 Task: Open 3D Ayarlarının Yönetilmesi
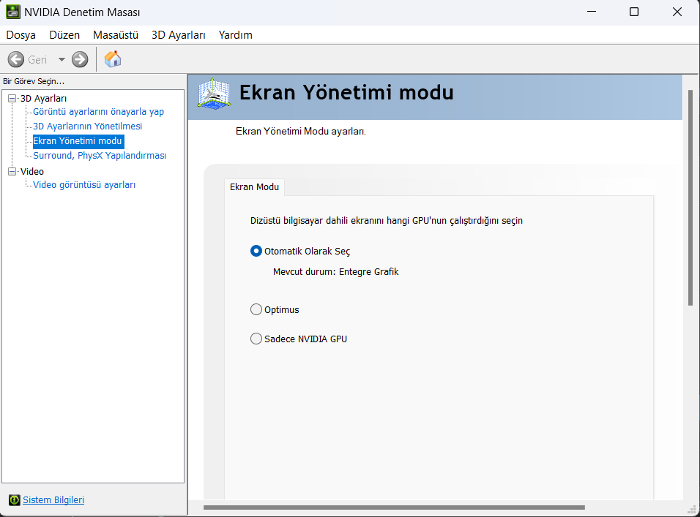[88, 126]
